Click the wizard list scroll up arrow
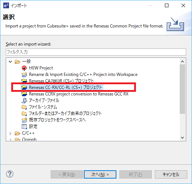Viewport: 192px width, 184px height. coord(183,61)
